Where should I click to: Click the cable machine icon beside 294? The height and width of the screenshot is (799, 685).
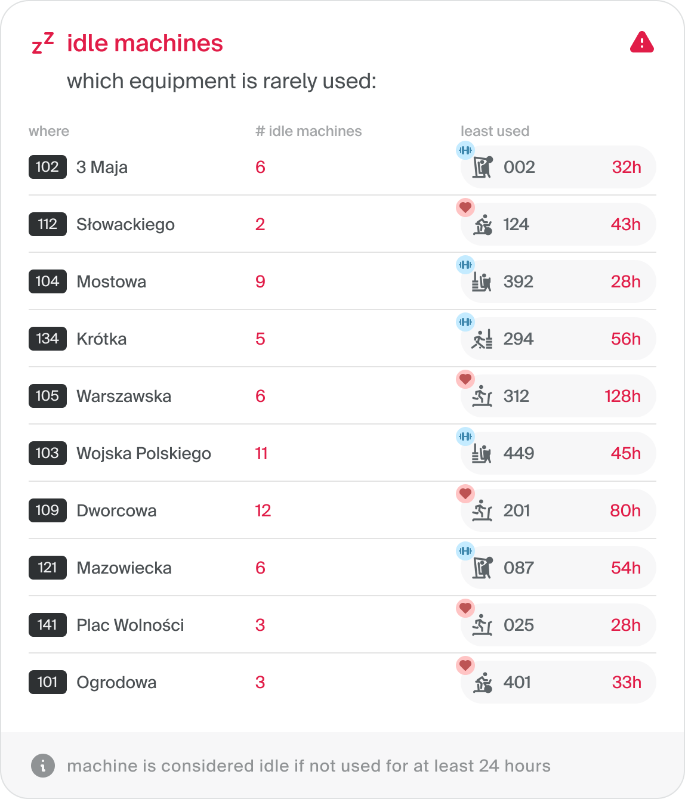[x=482, y=339]
